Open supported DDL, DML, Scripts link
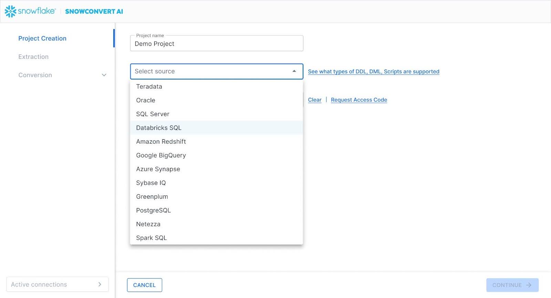The image size is (551, 298). tap(373, 72)
